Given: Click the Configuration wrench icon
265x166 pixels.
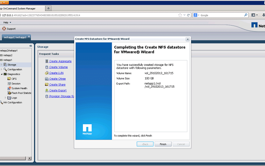Looking at the screenshot, I should [5, 69].
